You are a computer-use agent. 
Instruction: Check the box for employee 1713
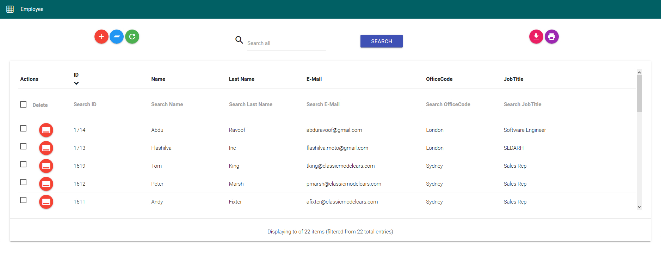pyautogui.click(x=23, y=146)
